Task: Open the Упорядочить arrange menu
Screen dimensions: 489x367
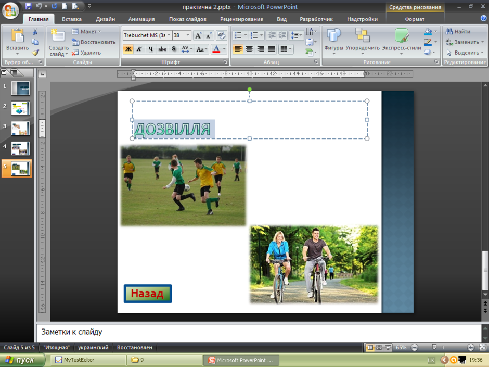Action: pyautogui.click(x=363, y=41)
